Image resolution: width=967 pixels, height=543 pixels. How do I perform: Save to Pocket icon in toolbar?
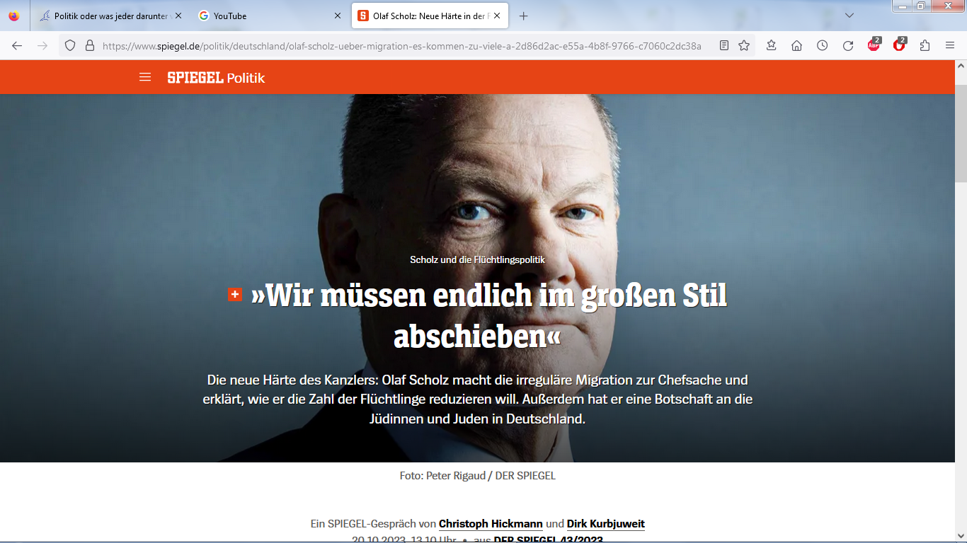pos(771,45)
